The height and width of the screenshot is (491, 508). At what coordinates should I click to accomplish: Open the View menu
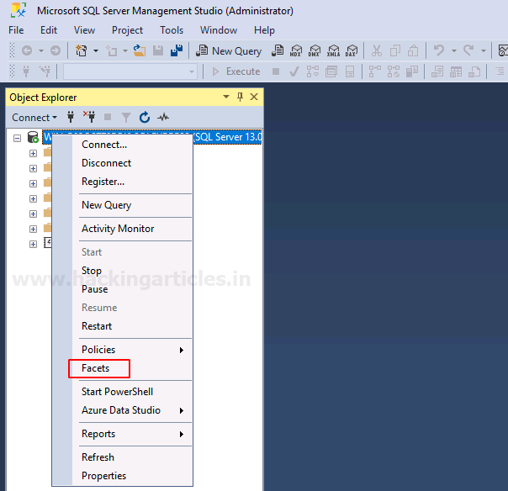(x=84, y=30)
